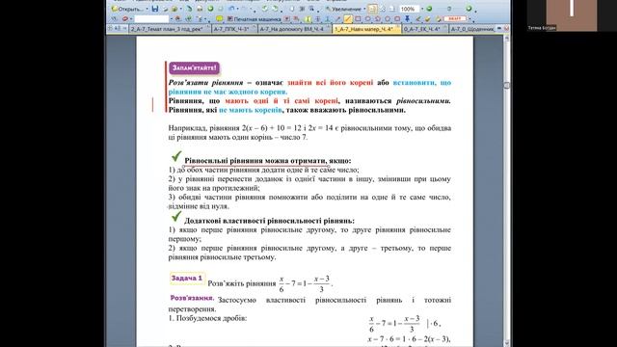The height and width of the screenshot is (347, 617).
Task: Open the Undo history dropdown arrow
Action: [238, 9]
